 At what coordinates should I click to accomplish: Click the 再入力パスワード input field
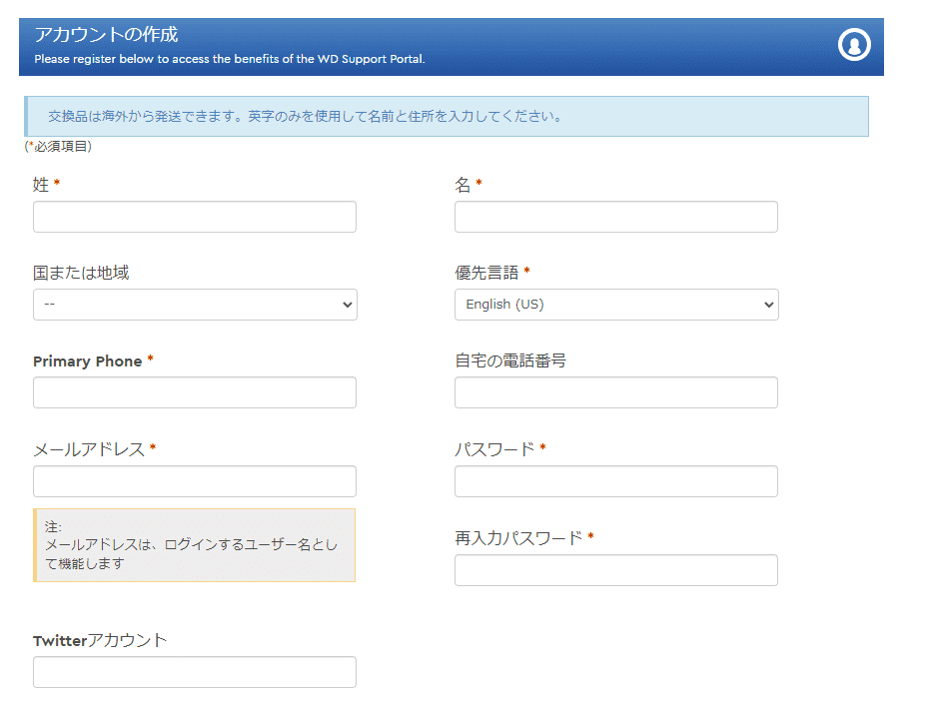[615, 570]
